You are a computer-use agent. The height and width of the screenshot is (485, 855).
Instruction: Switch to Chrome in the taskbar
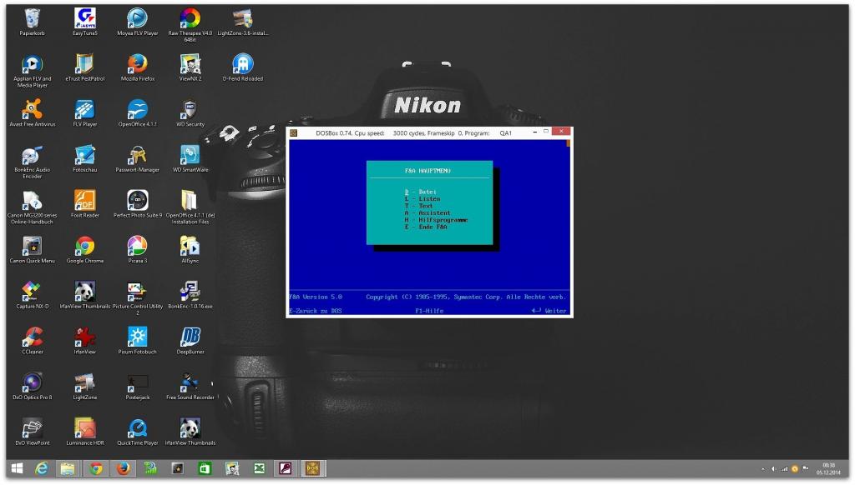tap(96, 468)
